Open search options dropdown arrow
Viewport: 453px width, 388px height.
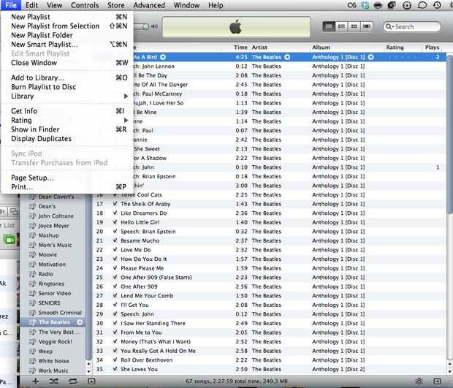pos(393,27)
